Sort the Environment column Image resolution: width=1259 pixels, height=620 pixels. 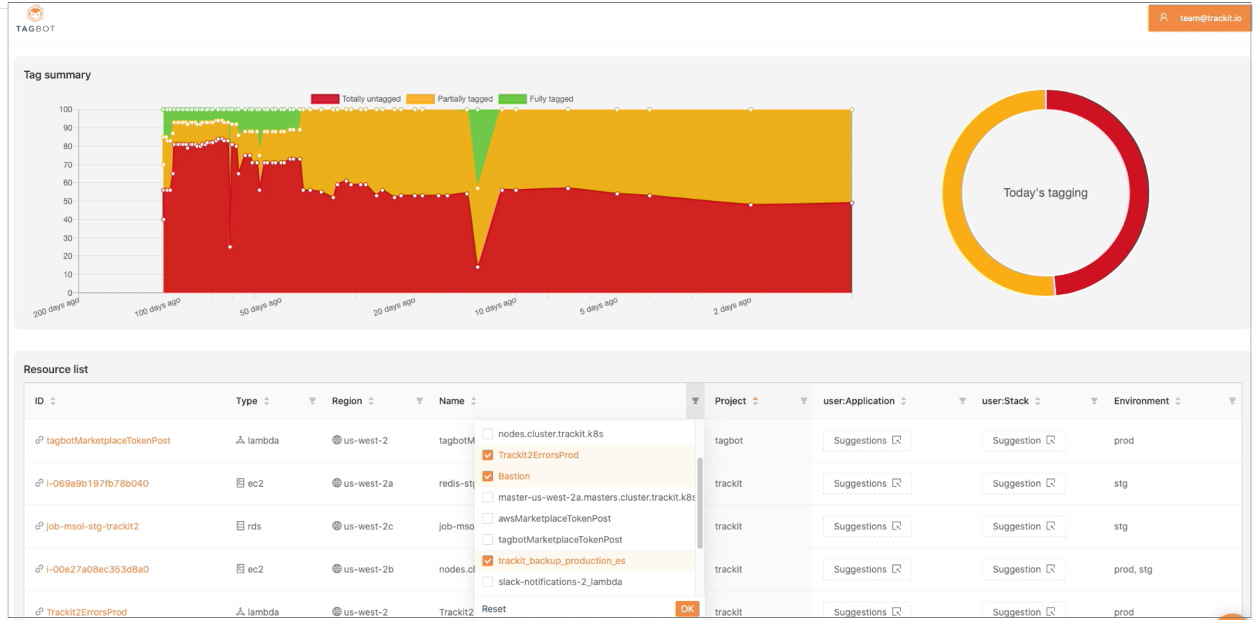1178,401
